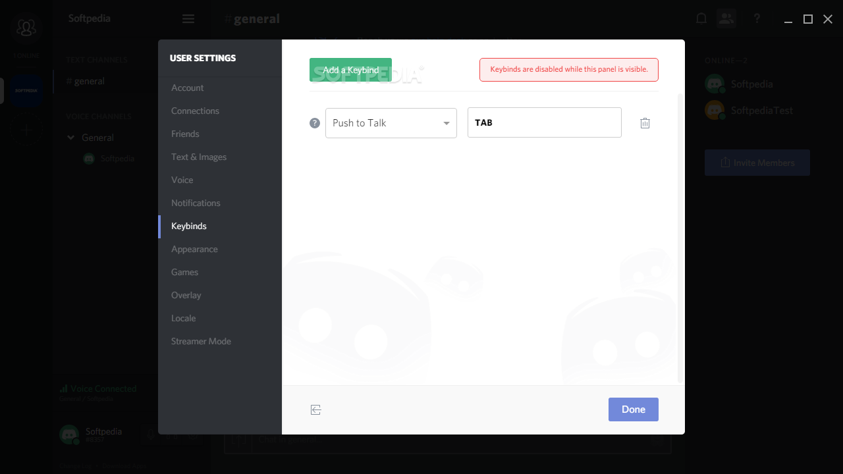The height and width of the screenshot is (474, 843).
Task: Click the Done button
Action: click(634, 409)
